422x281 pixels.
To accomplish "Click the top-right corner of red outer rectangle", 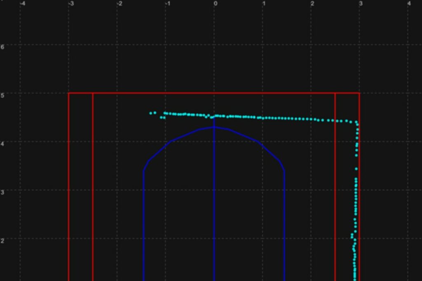I will [360, 93].
